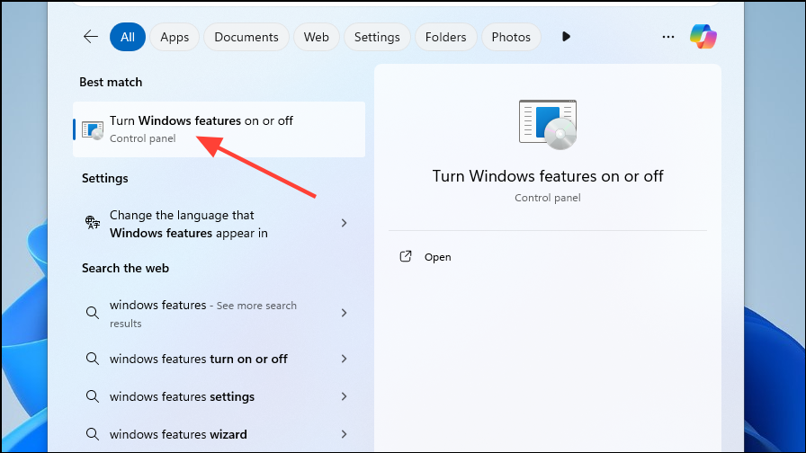Click search icon beside 'See more search results'
The image size is (806, 453).
pyautogui.click(x=93, y=313)
